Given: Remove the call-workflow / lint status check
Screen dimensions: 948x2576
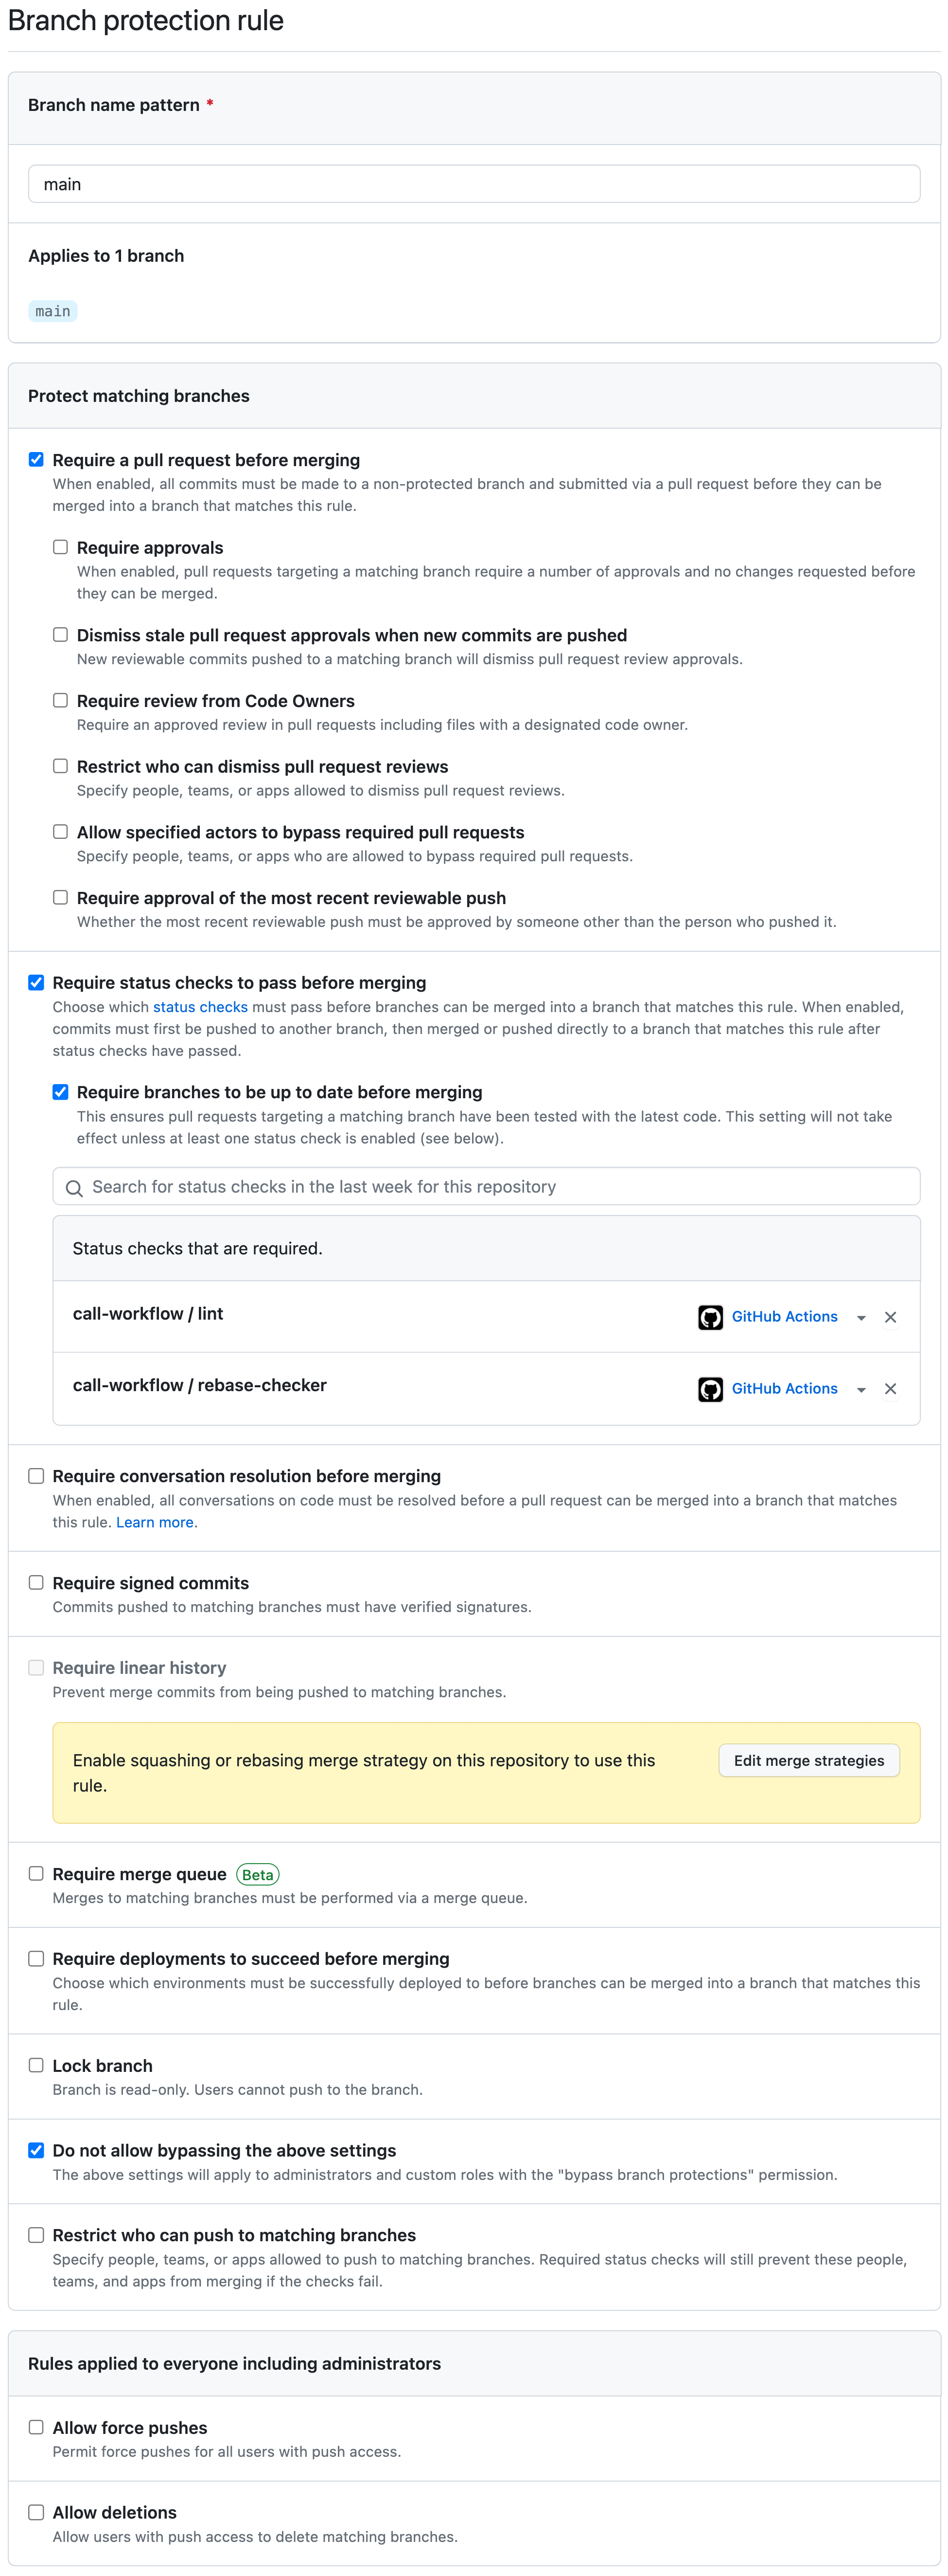Looking at the screenshot, I should point(890,1317).
